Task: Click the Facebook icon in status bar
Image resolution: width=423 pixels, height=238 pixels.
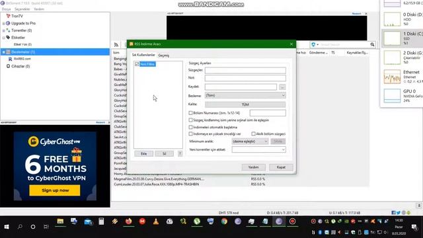Action: pos(393,213)
